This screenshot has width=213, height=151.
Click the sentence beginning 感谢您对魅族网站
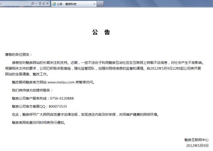click(41, 63)
